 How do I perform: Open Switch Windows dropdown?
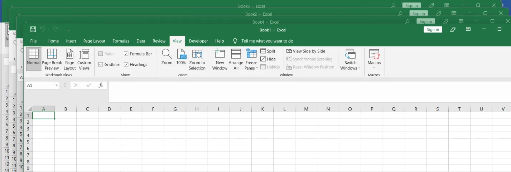350,59
